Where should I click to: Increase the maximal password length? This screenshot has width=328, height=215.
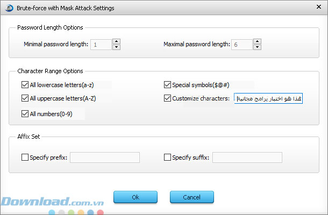click(258, 41)
